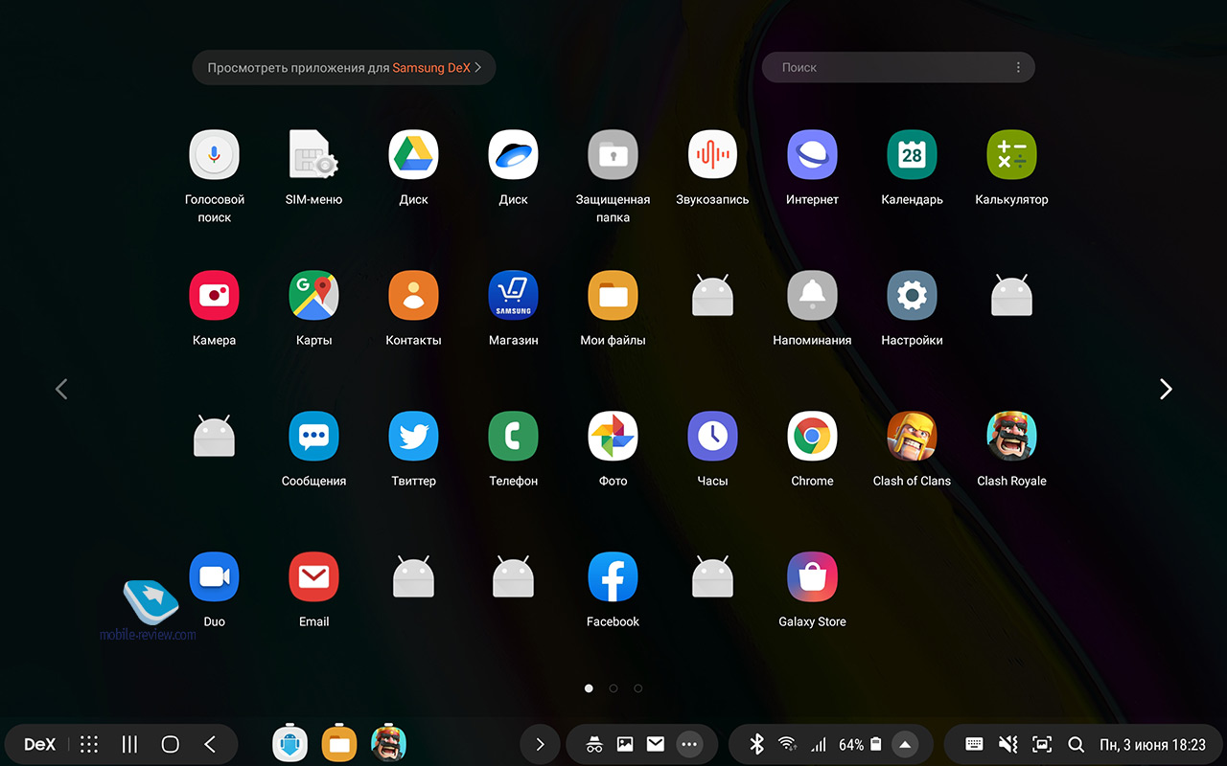Open pinned Clash Royale in taskbar
Screen dimensions: 1227x766
388,743
